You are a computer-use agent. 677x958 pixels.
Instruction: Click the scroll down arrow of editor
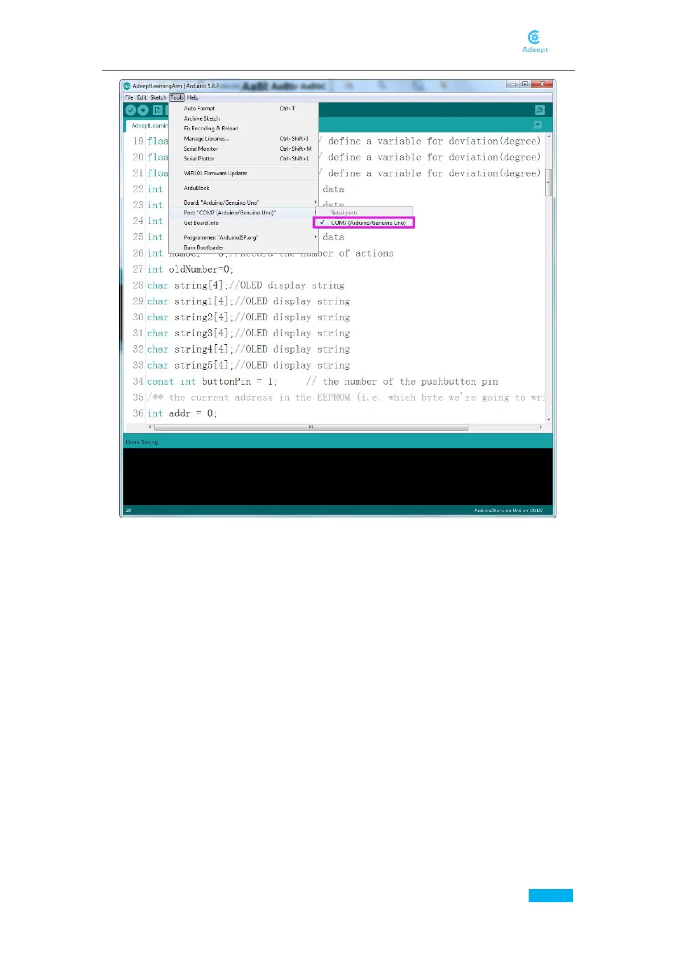tap(549, 419)
